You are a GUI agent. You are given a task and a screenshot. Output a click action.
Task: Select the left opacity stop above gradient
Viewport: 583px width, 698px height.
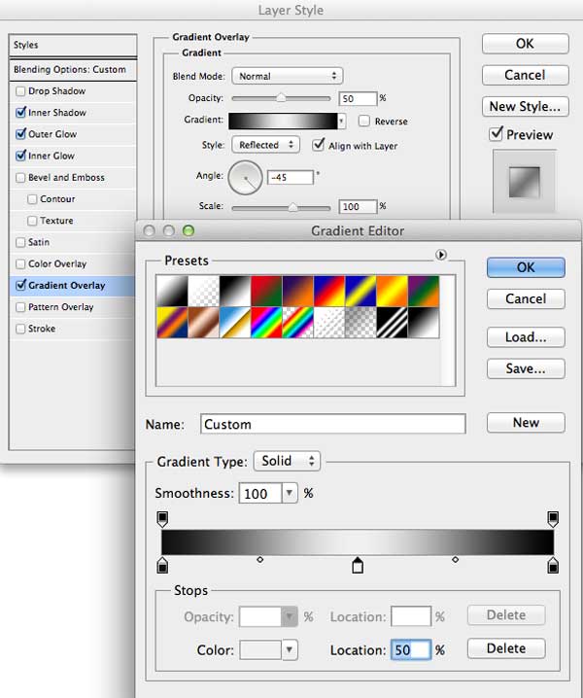(162, 519)
